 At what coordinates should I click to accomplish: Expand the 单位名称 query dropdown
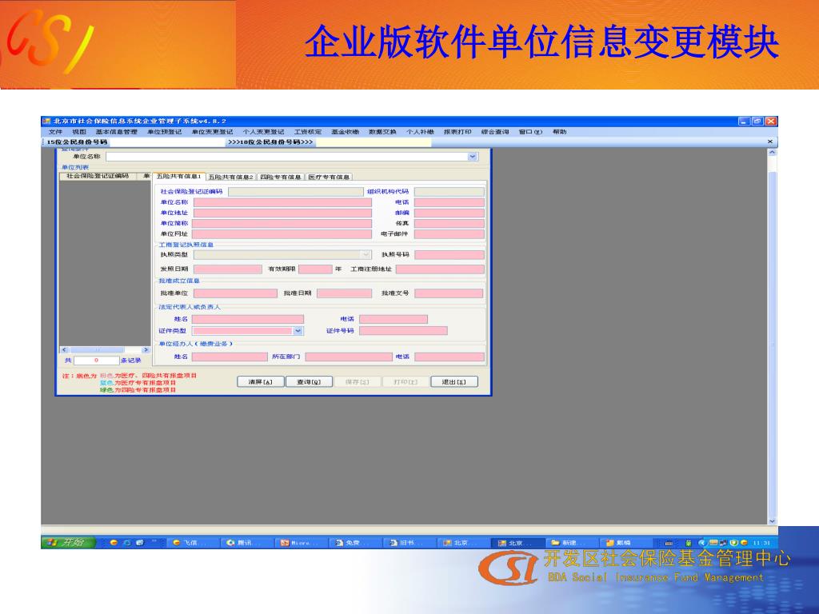click(473, 157)
